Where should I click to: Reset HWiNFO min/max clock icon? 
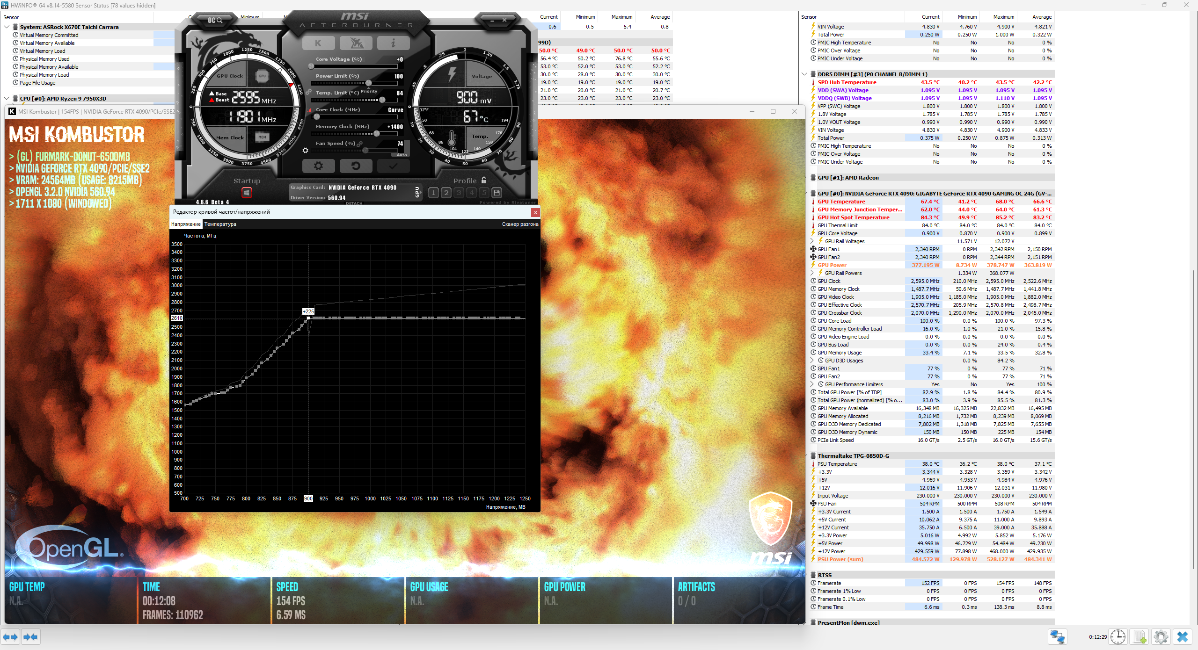(1118, 636)
